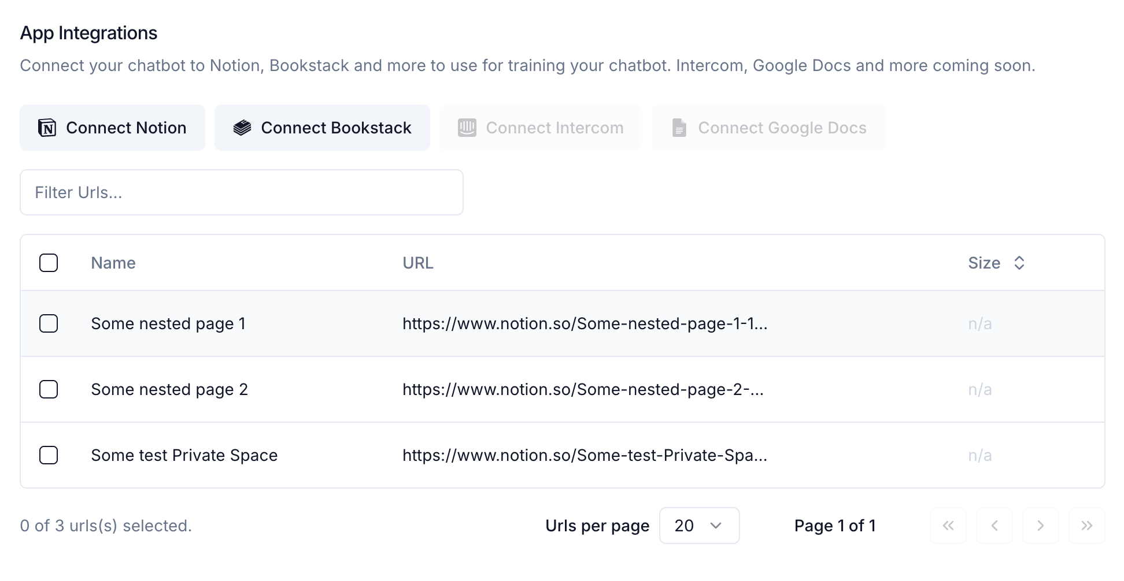Toggle the select-all checkbox in table header

point(49,263)
